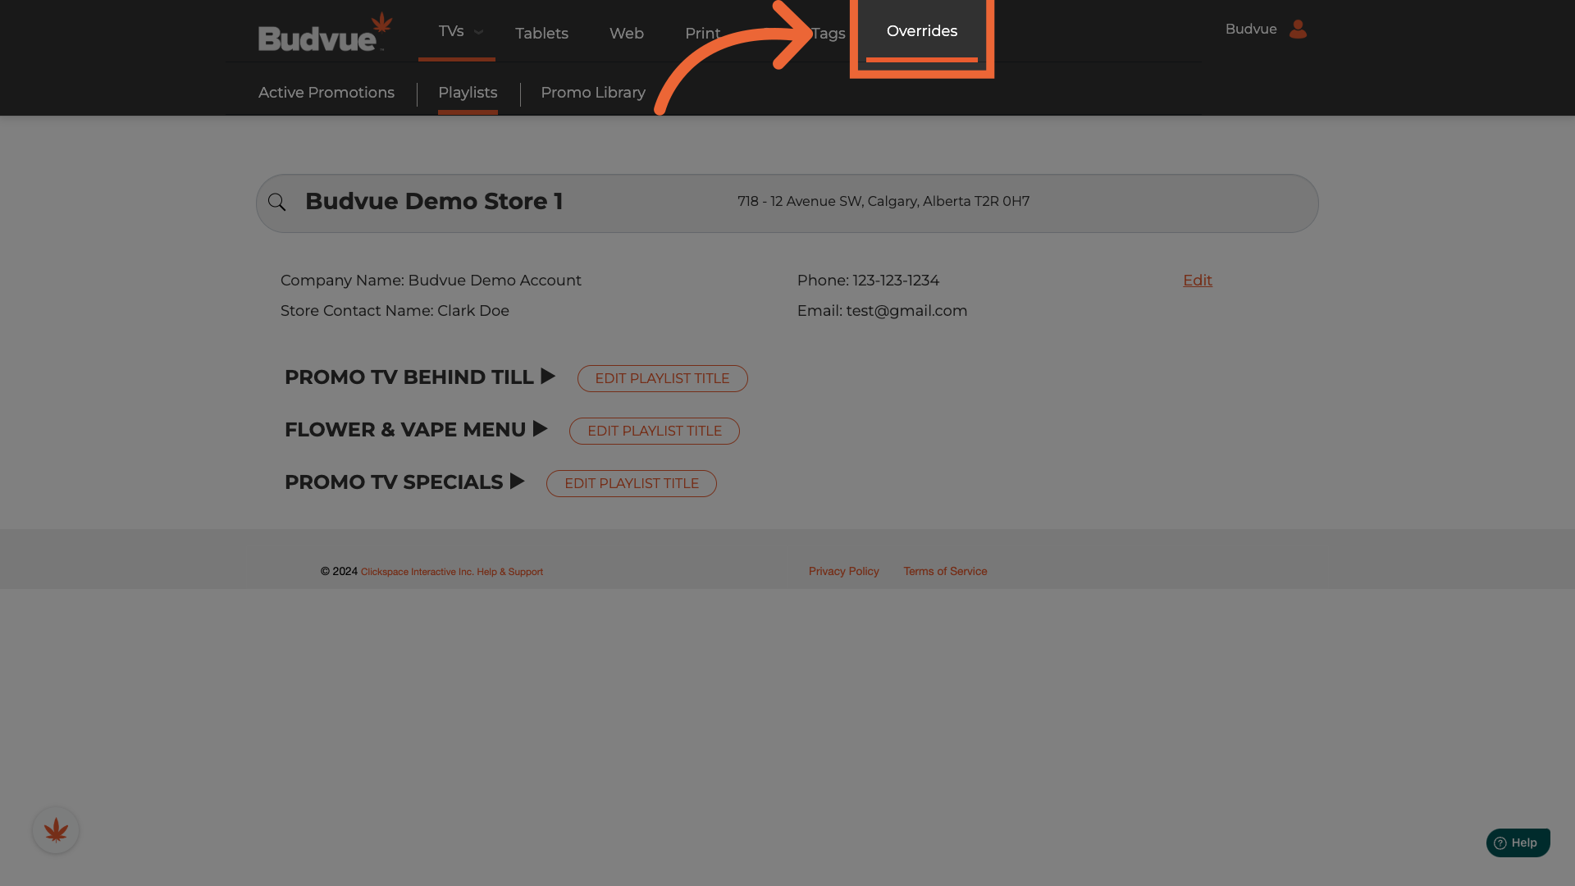Edit title of Promo TV Behind Till
This screenshot has height=886, width=1575.
pos(662,378)
